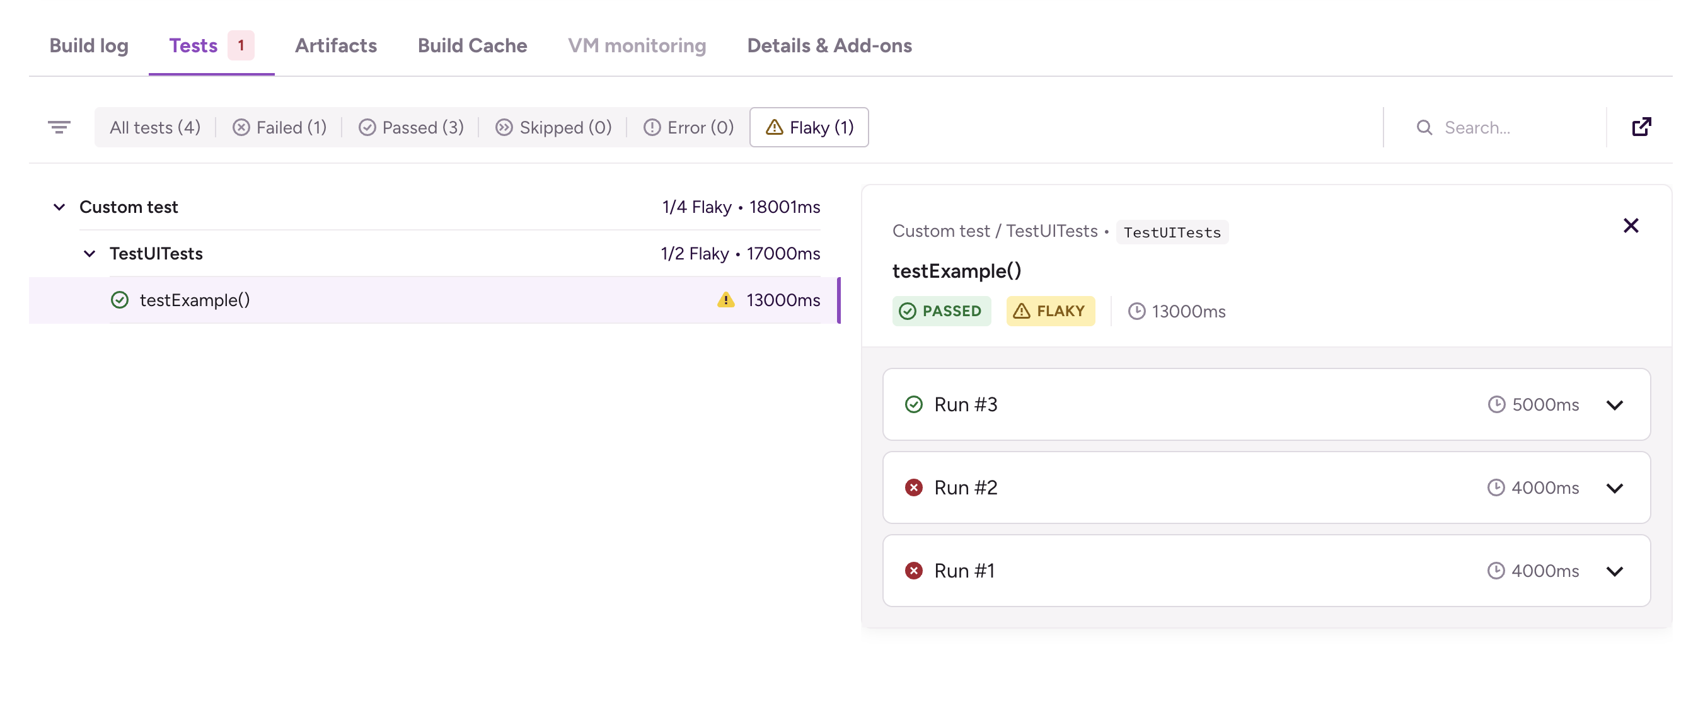Viewport: 1698px width, 718px height.
Task: Click the search magnifier icon
Action: click(1424, 128)
